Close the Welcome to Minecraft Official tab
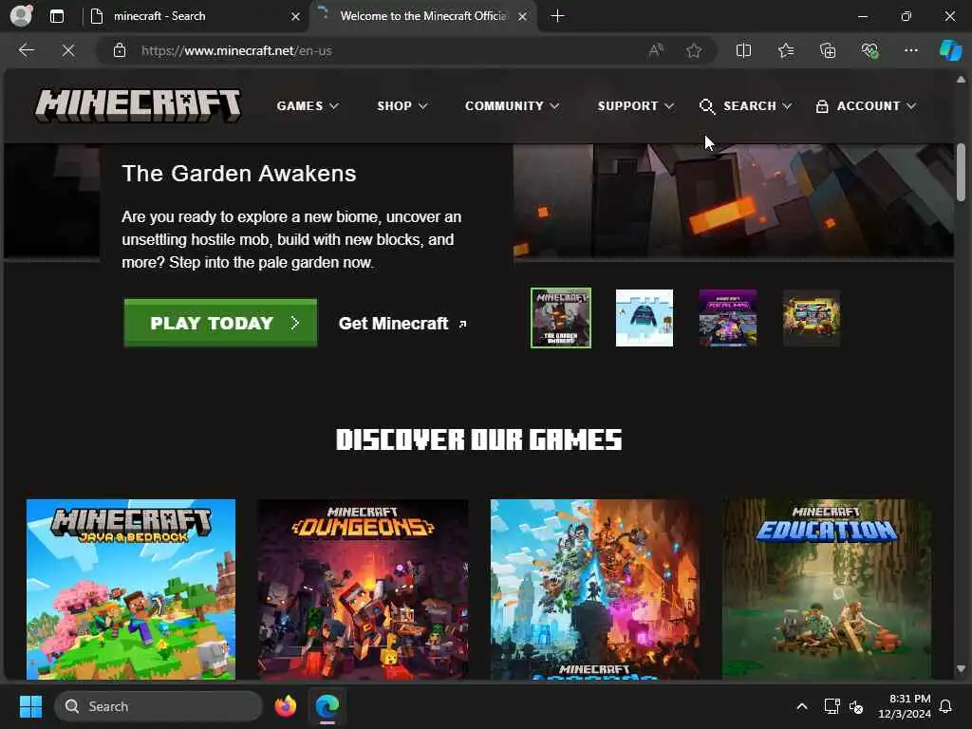Image resolution: width=972 pixels, height=729 pixels. [523, 17]
